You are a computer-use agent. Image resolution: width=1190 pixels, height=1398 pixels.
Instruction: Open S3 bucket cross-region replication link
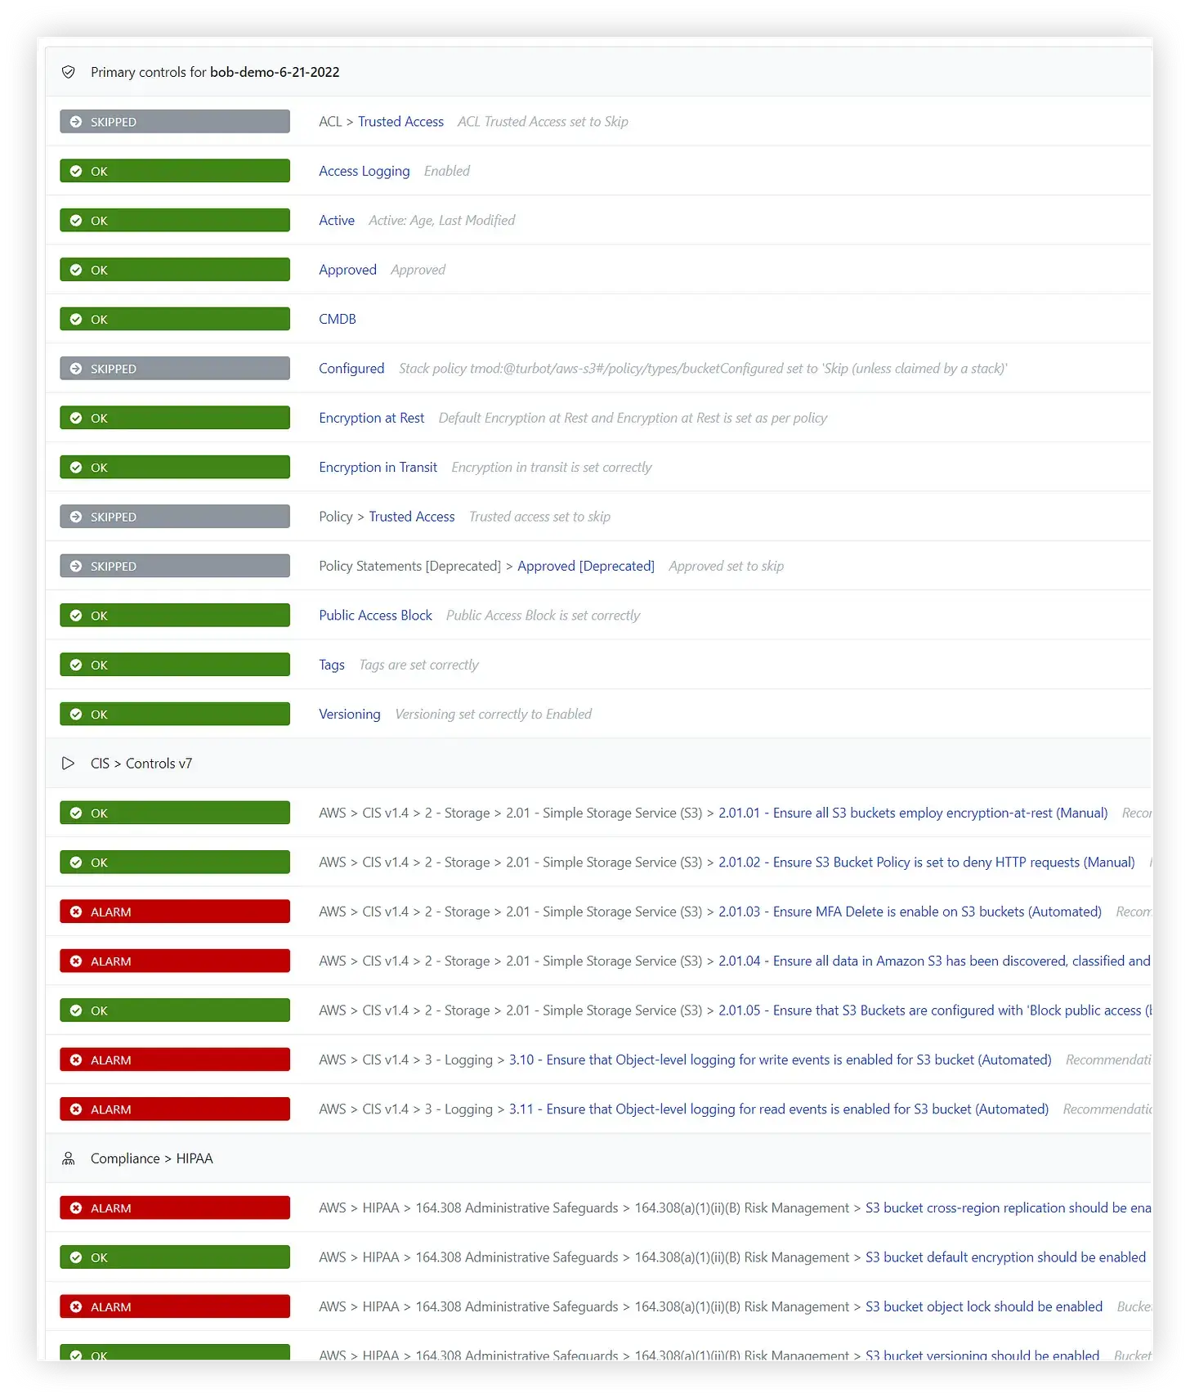(x=1008, y=1208)
